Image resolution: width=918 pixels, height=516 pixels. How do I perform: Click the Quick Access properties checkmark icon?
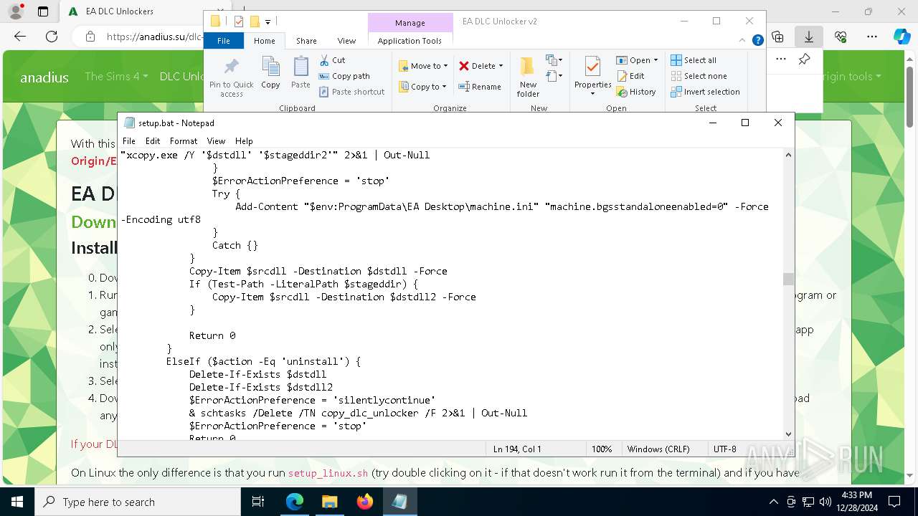point(239,21)
